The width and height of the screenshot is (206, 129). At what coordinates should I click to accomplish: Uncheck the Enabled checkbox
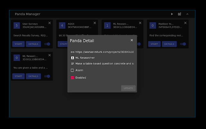(x=72, y=78)
